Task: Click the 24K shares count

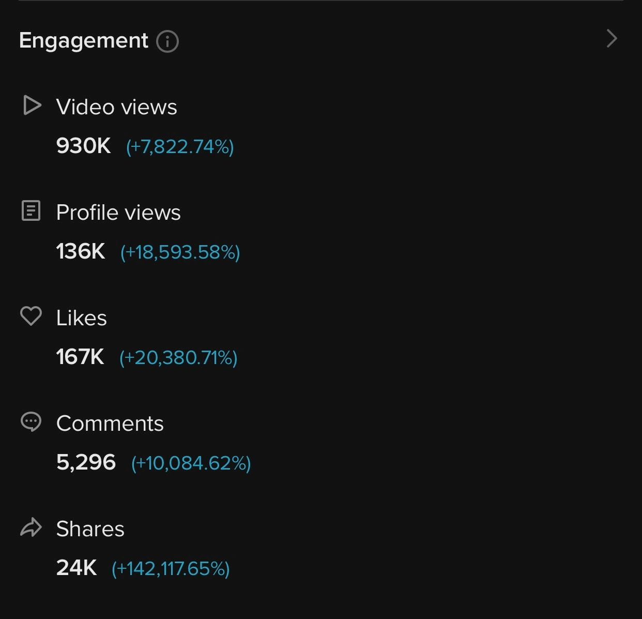Action: point(77,568)
